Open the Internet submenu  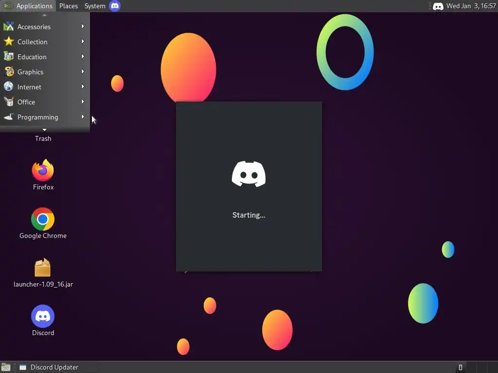pyautogui.click(x=44, y=86)
